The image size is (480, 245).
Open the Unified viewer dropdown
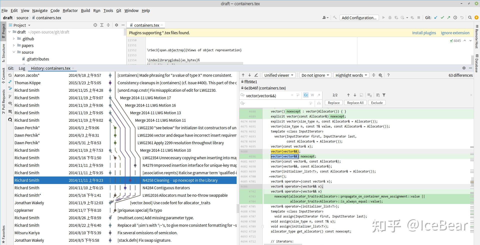click(x=279, y=75)
